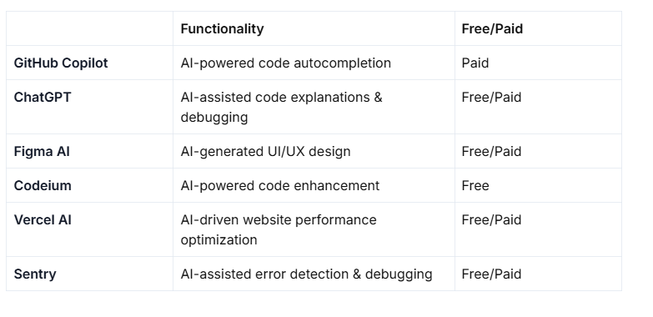Select the Sentry row label
The width and height of the screenshot is (653, 317).
coord(35,274)
